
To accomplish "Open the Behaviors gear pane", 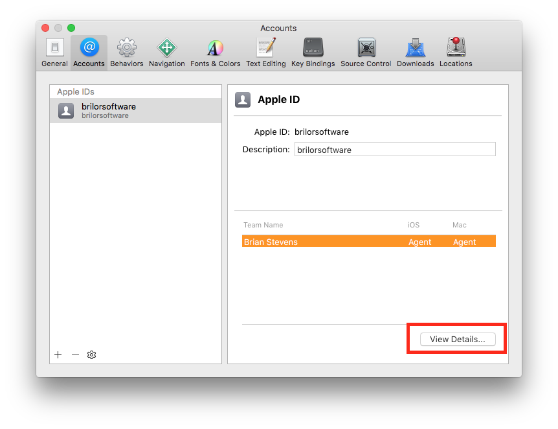I will pyautogui.click(x=127, y=52).
